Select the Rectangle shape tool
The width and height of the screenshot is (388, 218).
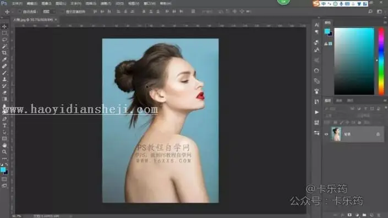(4, 139)
